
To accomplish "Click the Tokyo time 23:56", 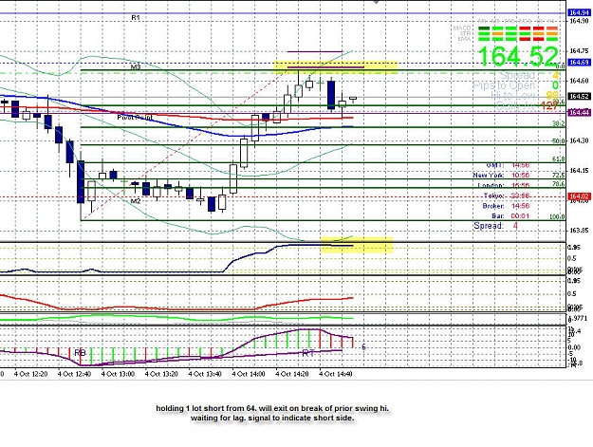I will (x=520, y=196).
